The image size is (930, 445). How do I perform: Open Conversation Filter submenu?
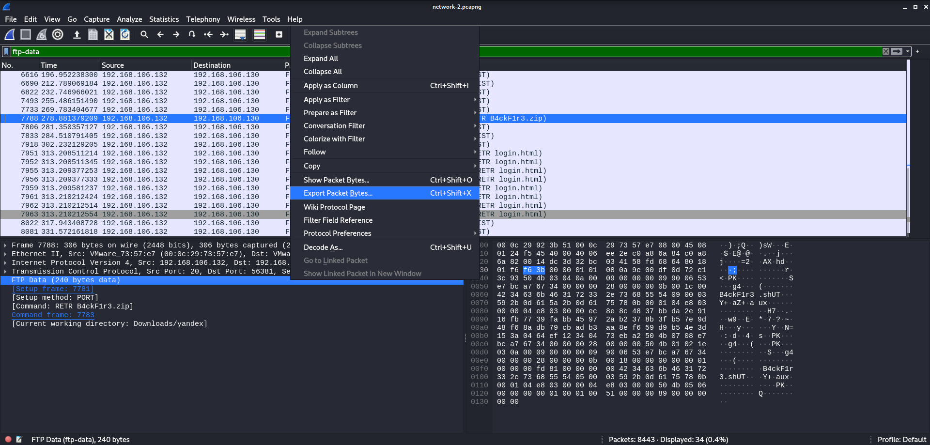click(x=385, y=125)
